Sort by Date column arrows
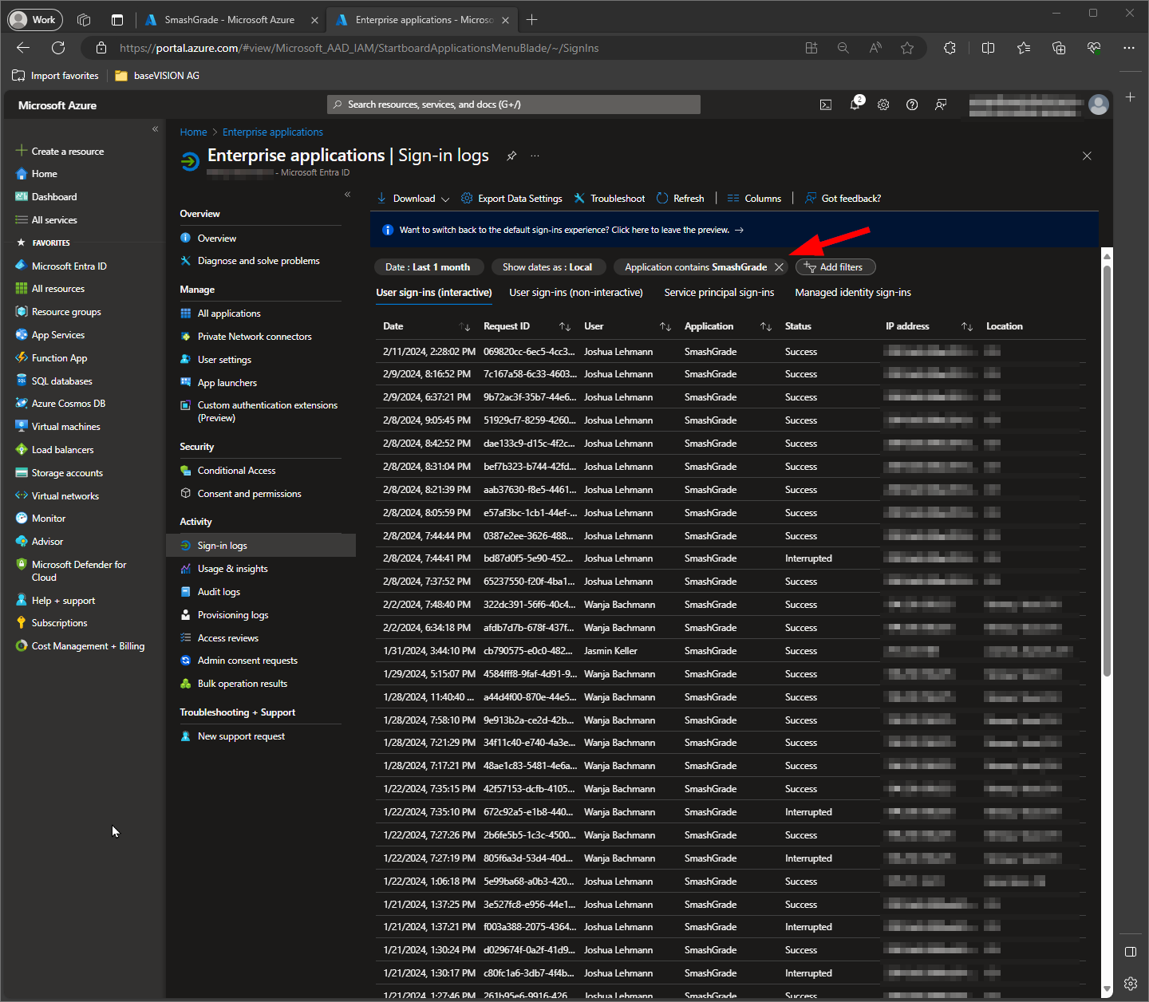Screen dimensions: 1149x1002 coord(464,326)
